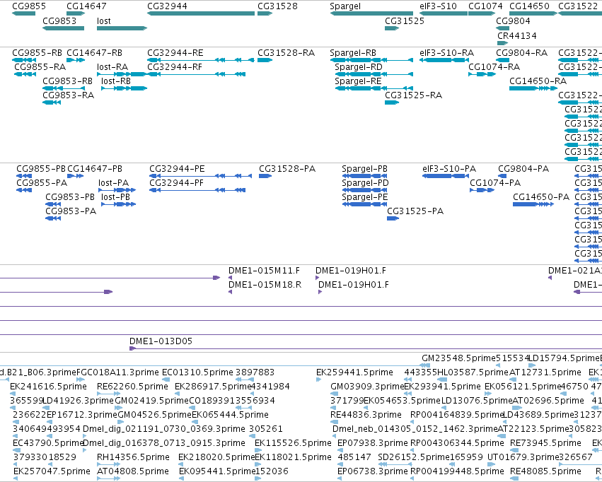Select the CG9853 gene bar

click(64, 28)
